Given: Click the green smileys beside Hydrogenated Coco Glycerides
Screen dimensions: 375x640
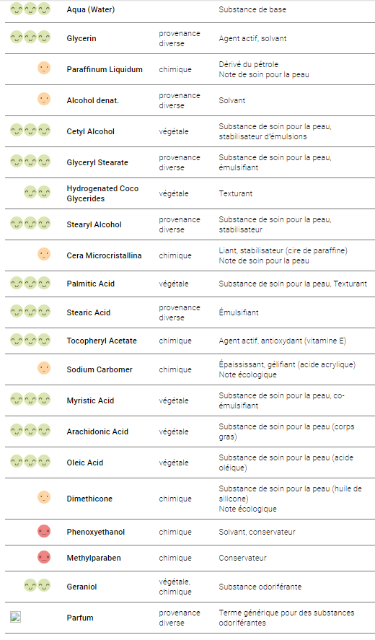Looking at the screenshot, I should [x=37, y=192].
